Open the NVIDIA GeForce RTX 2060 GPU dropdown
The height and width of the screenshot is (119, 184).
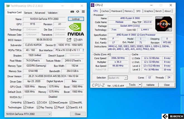[28, 114]
